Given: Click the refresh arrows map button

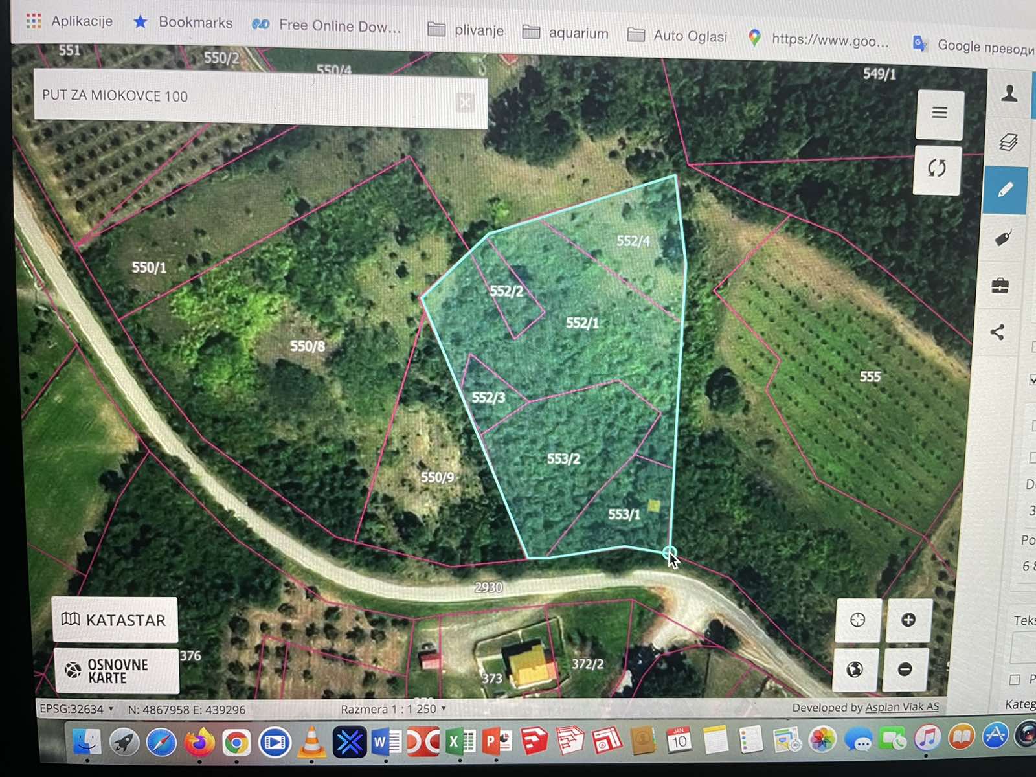Looking at the screenshot, I should pyautogui.click(x=936, y=169).
